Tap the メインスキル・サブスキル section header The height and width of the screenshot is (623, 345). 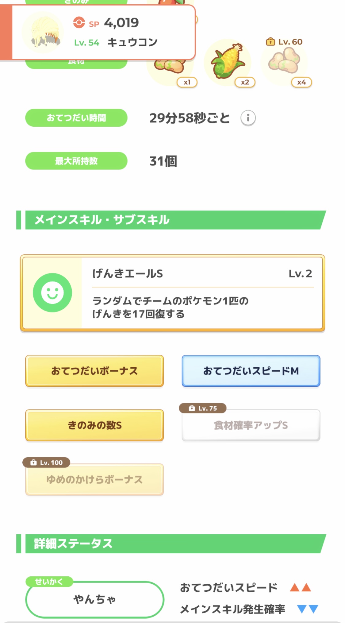click(172, 220)
